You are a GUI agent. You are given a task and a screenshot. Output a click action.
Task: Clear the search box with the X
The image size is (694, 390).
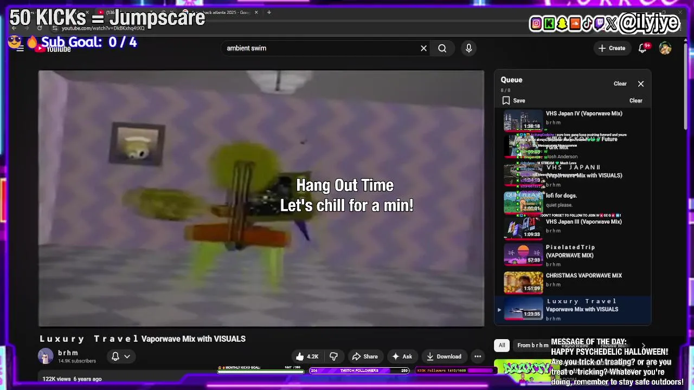point(423,48)
